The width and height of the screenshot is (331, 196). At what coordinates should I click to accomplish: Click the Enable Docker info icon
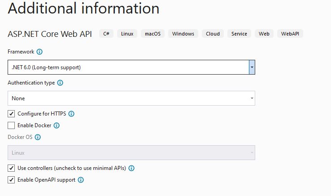tap(57, 125)
